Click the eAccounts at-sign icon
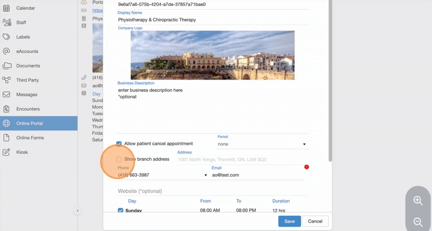Screen dimensions: 432x231 [x=6, y=51]
